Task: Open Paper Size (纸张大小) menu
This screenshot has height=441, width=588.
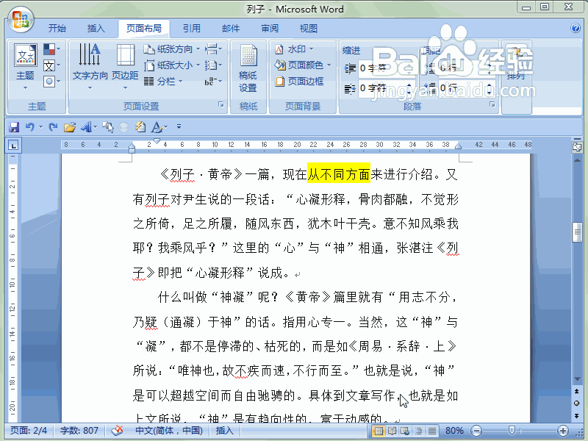Action: (x=172, y=65)
